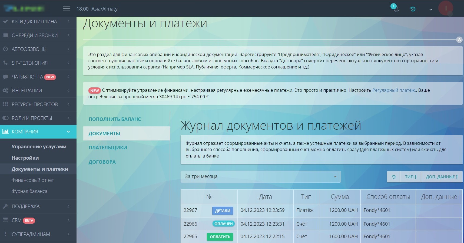Viewport: 464px width, 243px height.
Task: Open Управление услугами submenu item
Action: click(39, 146)
